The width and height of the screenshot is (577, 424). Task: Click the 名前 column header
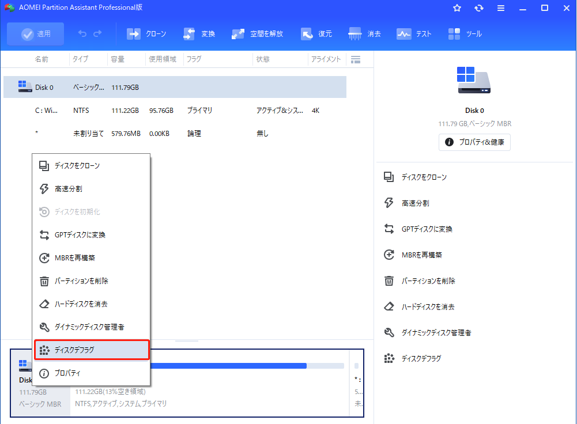[x=42, y=59]
